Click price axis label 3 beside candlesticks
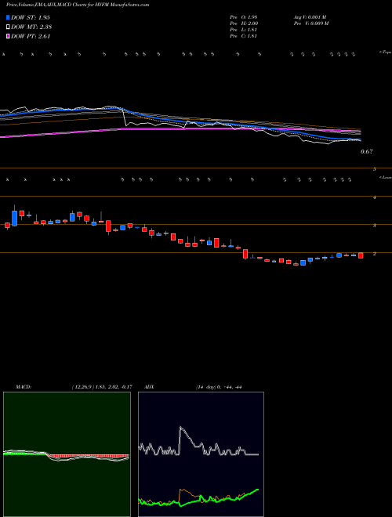392x517 pixels. point(374,226)
